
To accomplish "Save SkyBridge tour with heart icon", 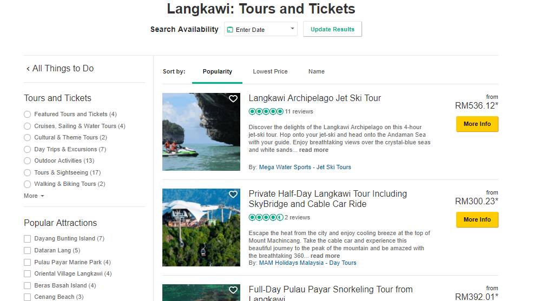I will pos(233,195).
